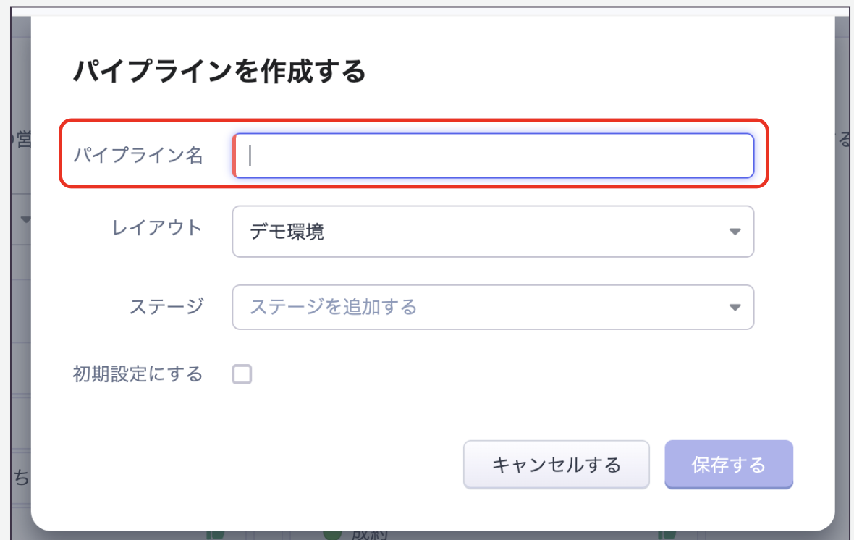Click the red required marker on the name field
Viewport: 854px width, 540px height.
click(x=234, y=156)
